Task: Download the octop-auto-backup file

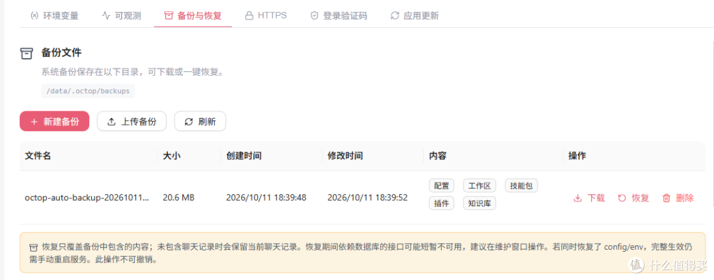Action: [589, 198]
